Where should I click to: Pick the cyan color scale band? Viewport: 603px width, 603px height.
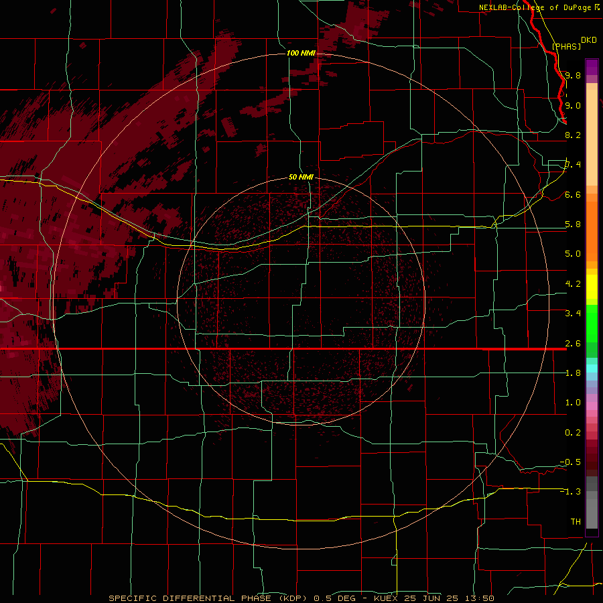pyautogui.click(x=592, y=368)
